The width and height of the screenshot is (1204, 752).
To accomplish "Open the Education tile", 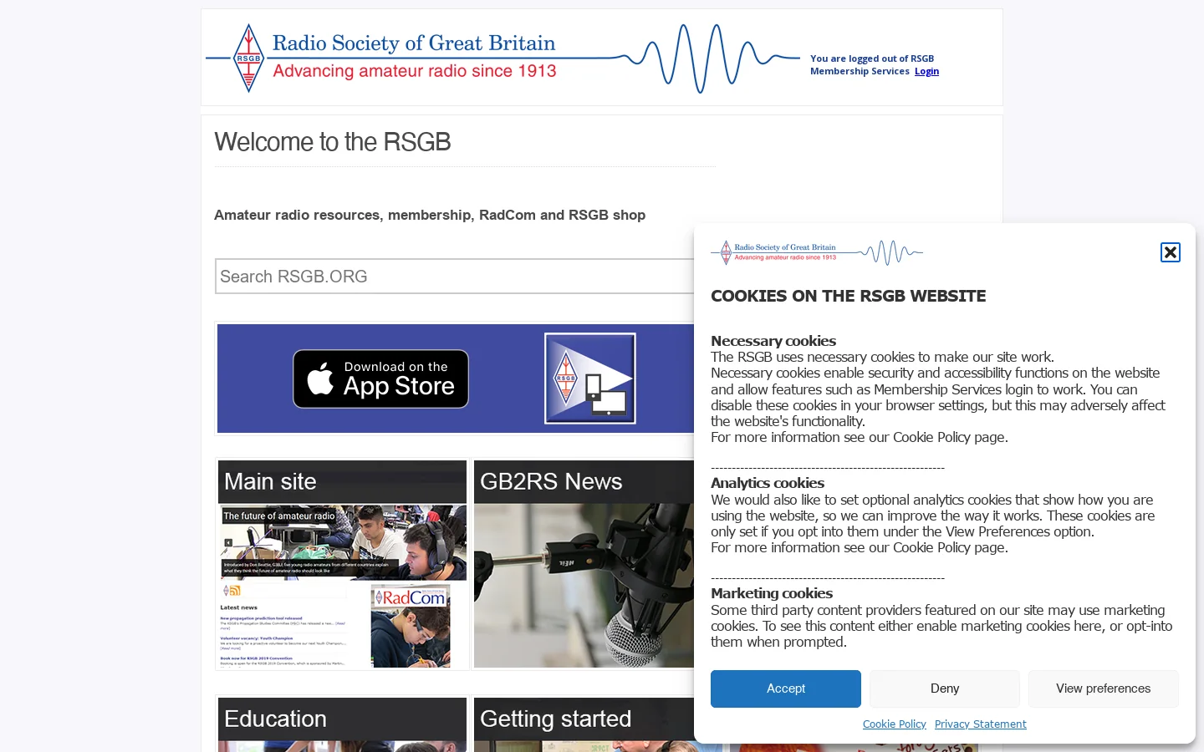I will (342, 724).
